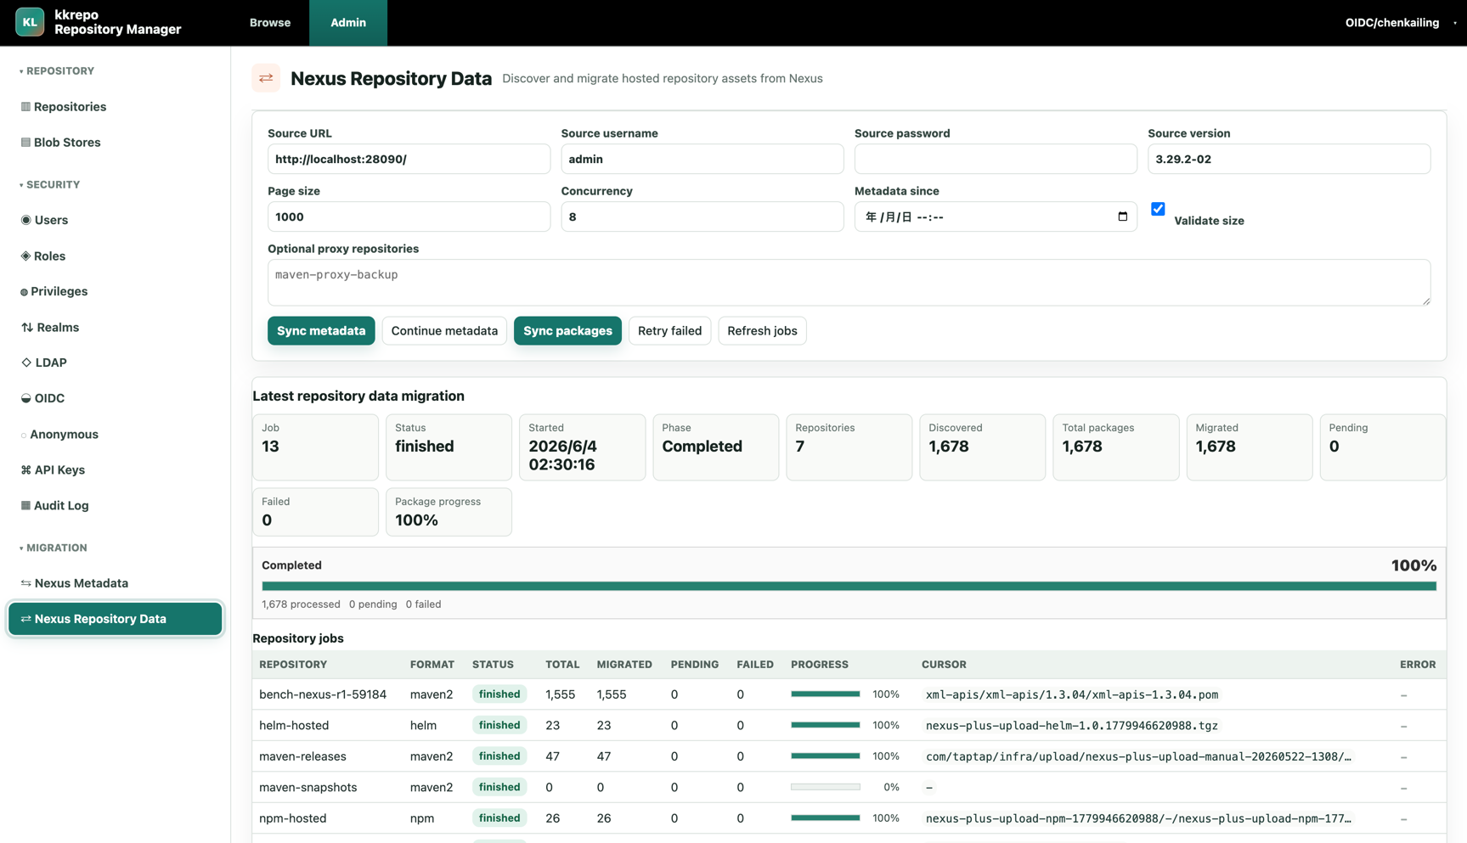1467x843 pixels.
Task: Start Sync packages
Action: click(567, 330)
